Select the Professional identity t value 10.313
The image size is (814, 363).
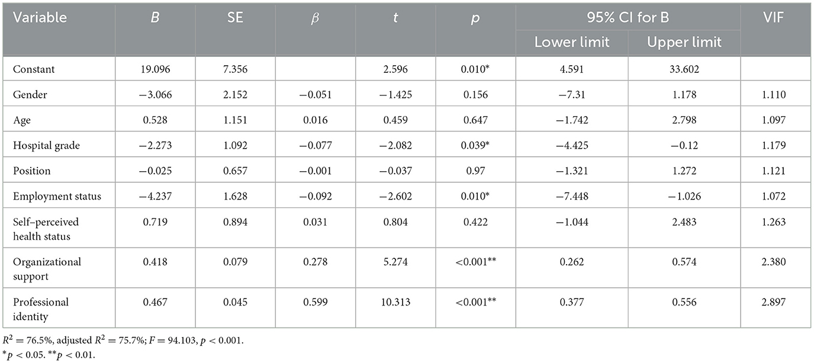click(395, 302)
